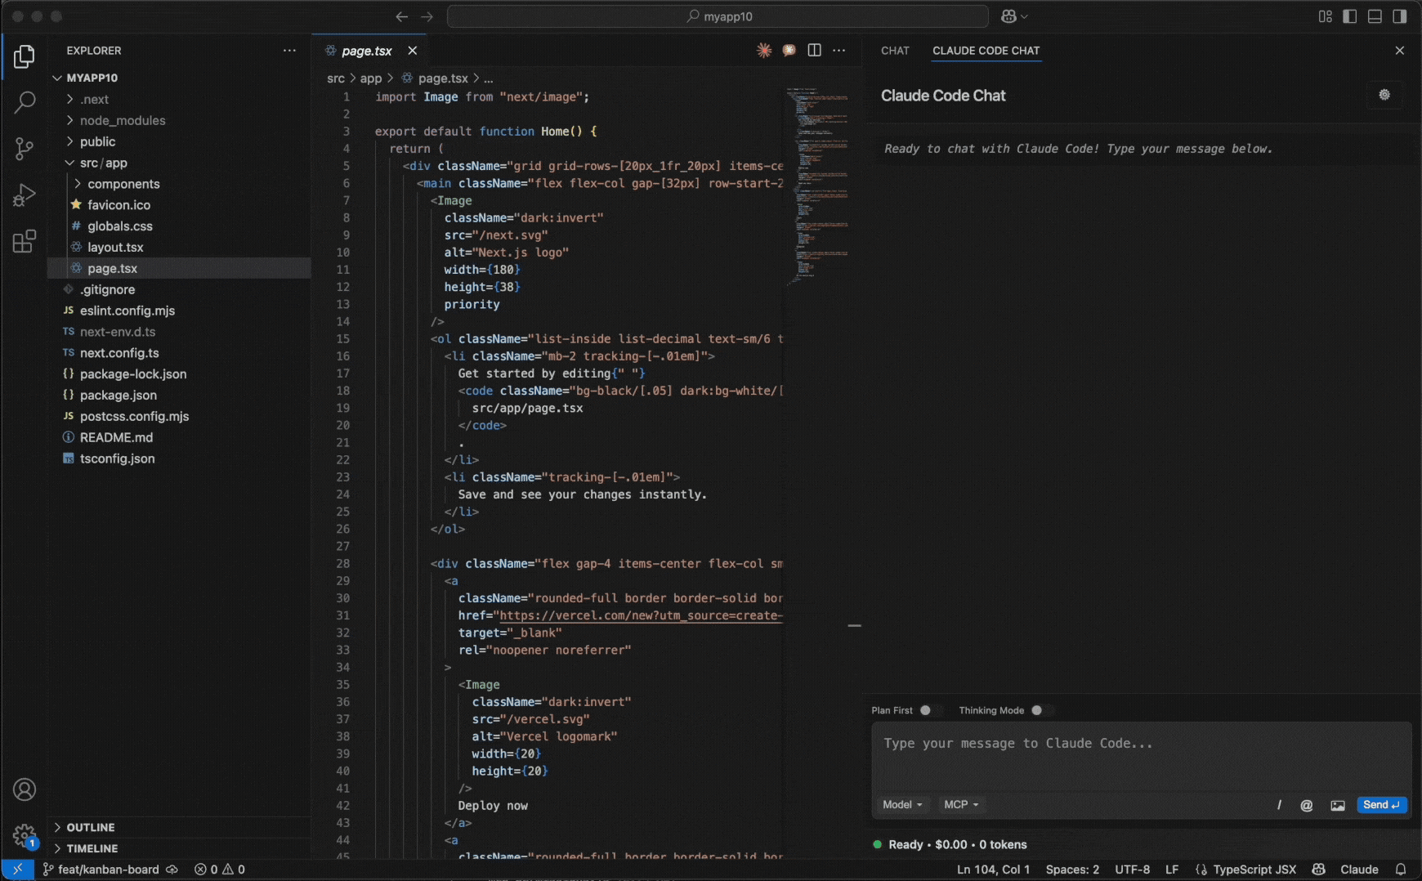The width and height of the screenshot is (1422, 881).
Task: Open the Run and Debug view
Action: (25, 195)
